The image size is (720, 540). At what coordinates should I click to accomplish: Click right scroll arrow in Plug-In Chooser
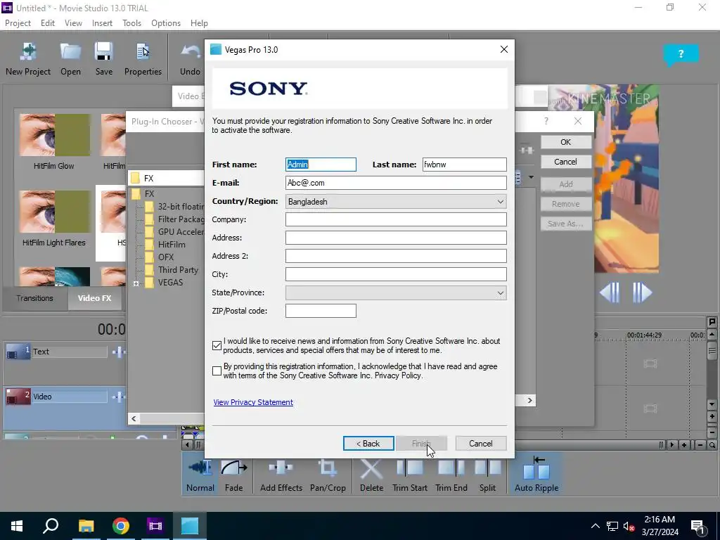[x=529, y=400]
